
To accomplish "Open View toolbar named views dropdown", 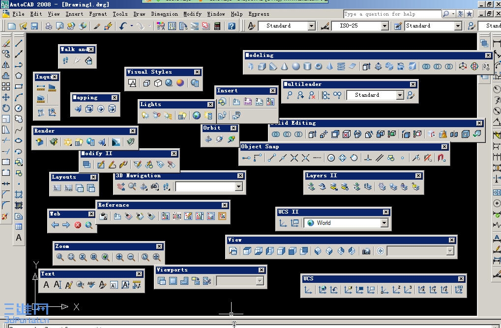I will click(450, 251).
